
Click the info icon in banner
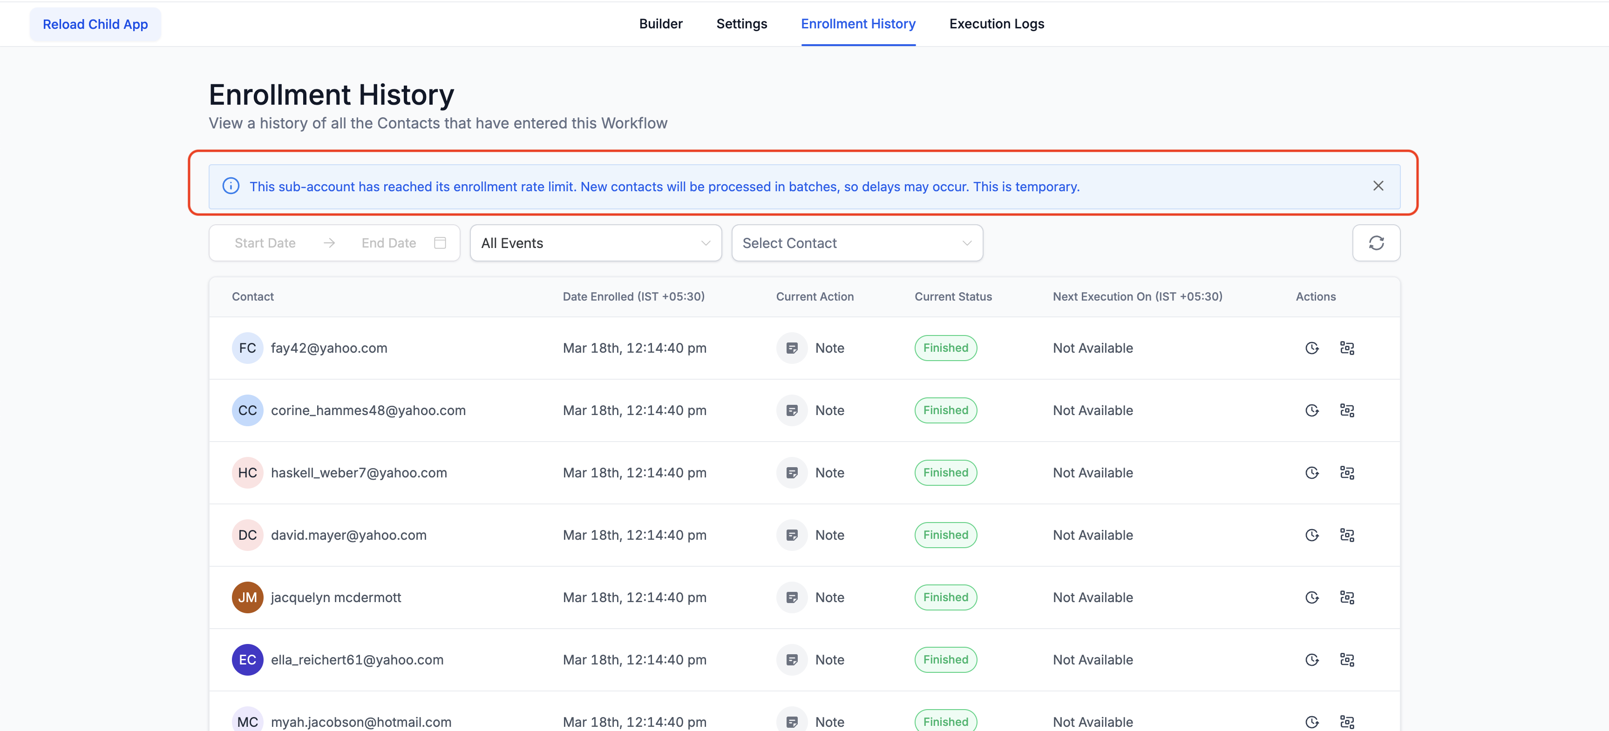(231, 186)
